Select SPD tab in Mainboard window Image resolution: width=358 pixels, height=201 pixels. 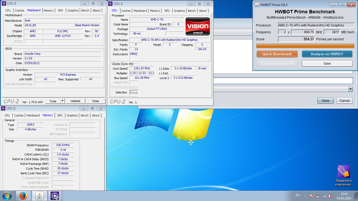pyautogui.click(x=61, y=10)
